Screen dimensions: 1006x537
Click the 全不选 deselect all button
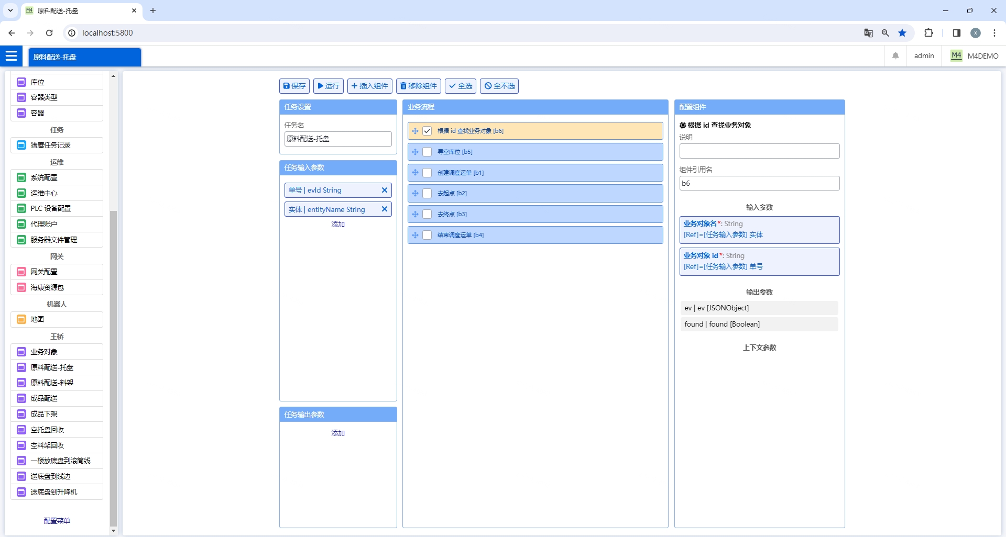click(x=499, y=86)
